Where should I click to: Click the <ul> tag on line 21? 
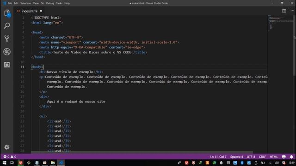click(x=43, y=116)
